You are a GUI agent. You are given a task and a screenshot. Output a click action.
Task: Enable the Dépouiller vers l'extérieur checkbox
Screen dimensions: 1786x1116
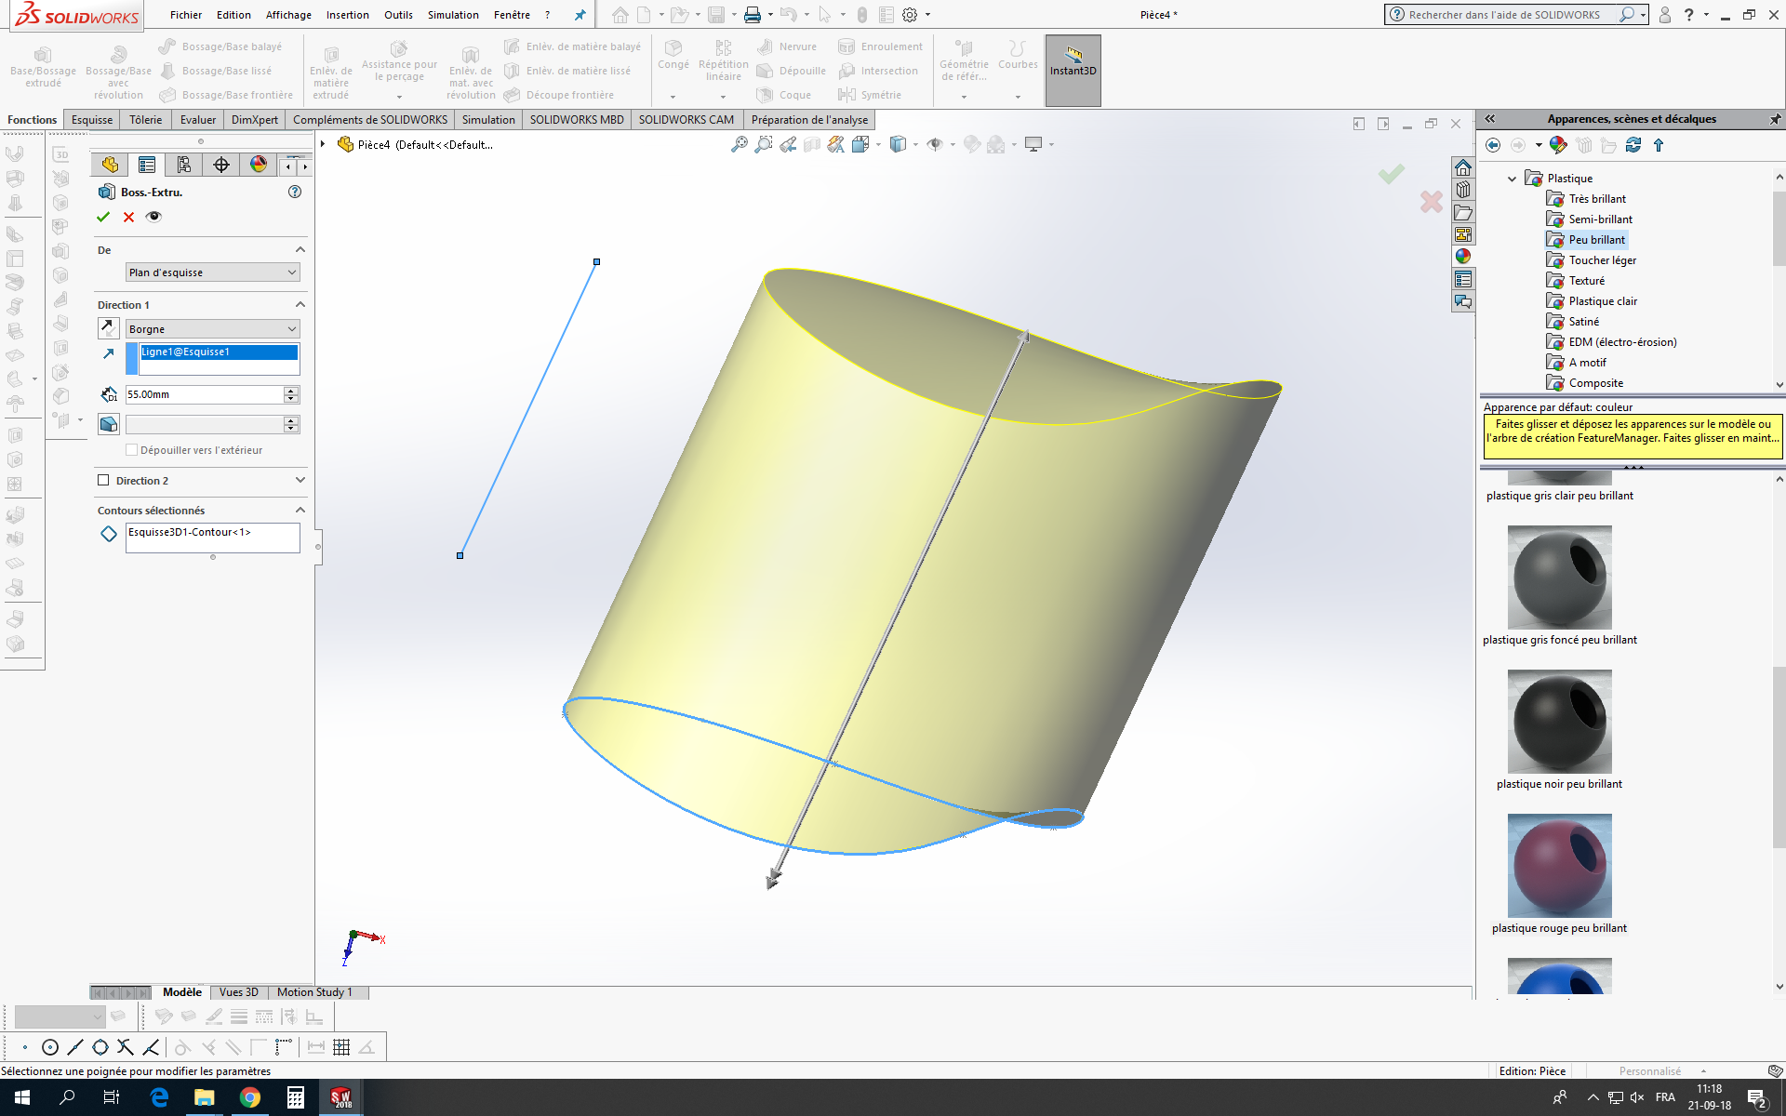(x=132, y=449)
